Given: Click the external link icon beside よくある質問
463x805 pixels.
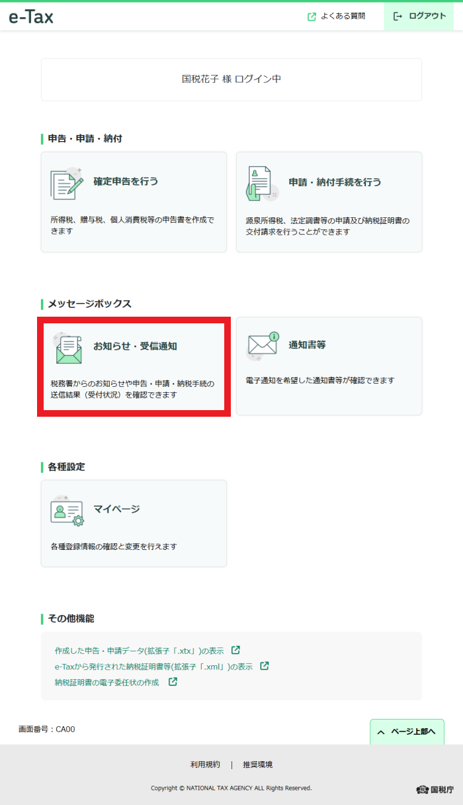Looking at the screenshot, I should coord(312,17).
